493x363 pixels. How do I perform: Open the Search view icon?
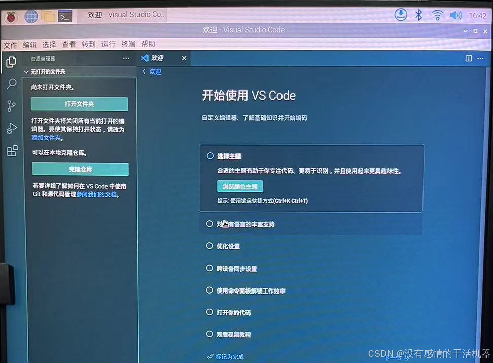click(12, 84)
